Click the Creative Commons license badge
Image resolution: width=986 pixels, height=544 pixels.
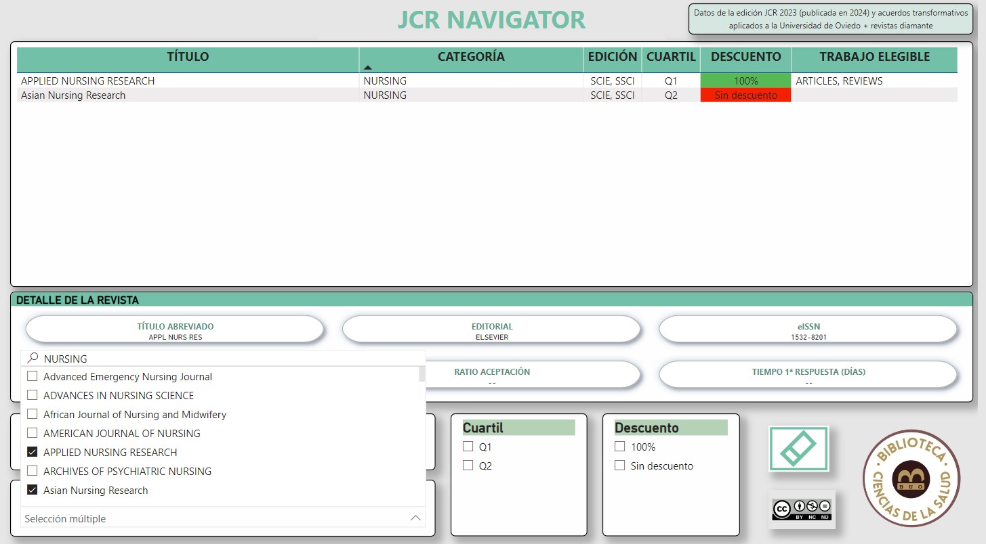tap(802, 509)
